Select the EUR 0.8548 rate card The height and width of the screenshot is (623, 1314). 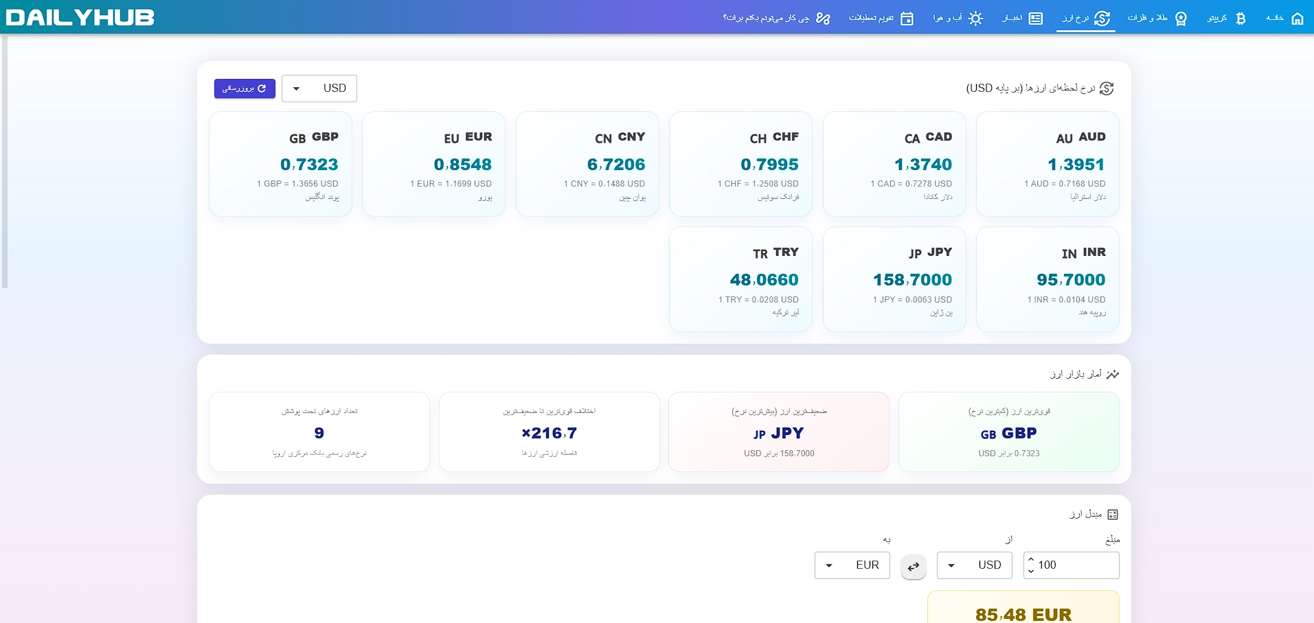[434, 164]
